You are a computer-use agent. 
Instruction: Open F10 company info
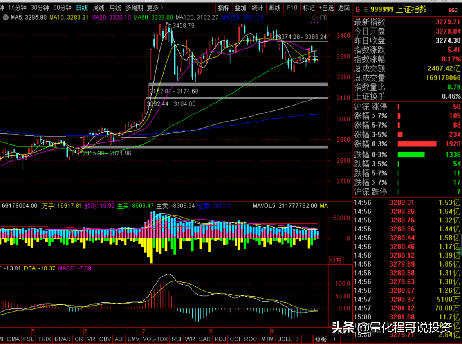[292, 8]
